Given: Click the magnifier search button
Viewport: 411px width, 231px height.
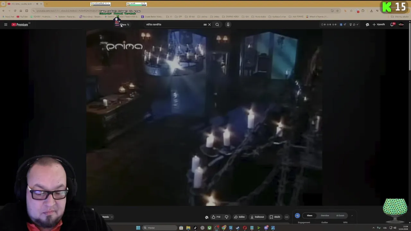Looking at the screenshot, I should pos(217,24).
